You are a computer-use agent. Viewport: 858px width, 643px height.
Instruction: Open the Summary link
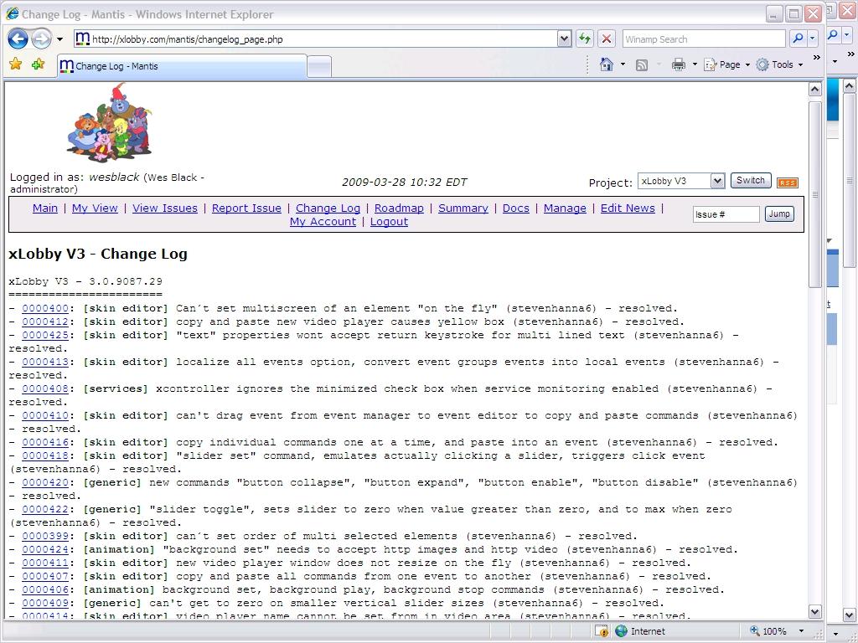click(463, 208)
